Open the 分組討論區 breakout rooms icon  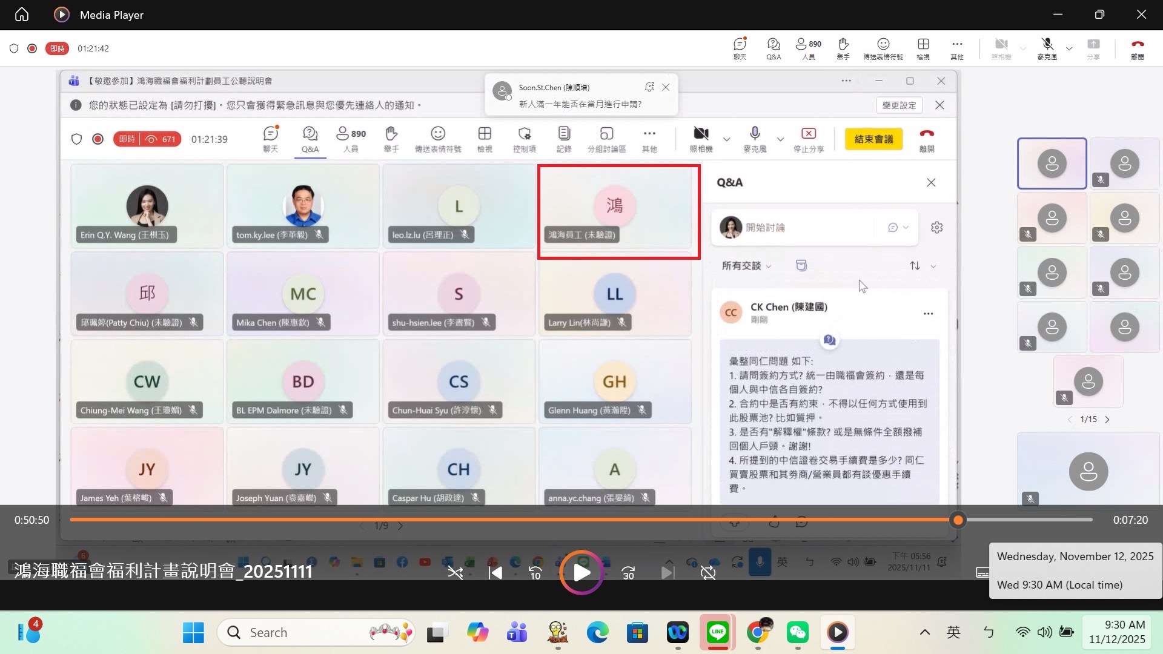[606, 139]
